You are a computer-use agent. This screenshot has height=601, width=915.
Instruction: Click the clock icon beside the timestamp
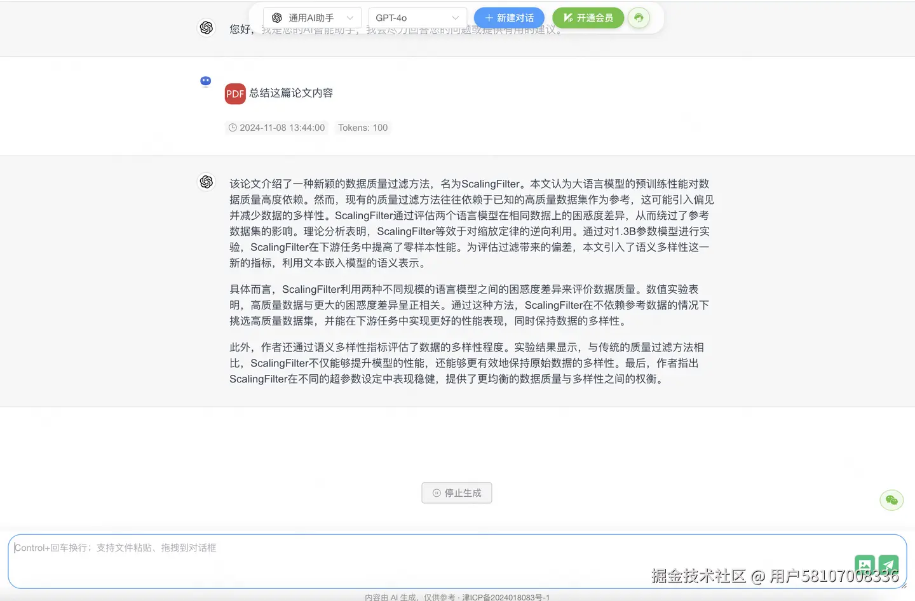point(233,128)
